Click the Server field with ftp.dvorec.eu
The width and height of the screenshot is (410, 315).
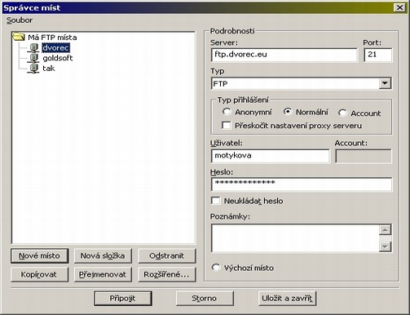(284, 55)
